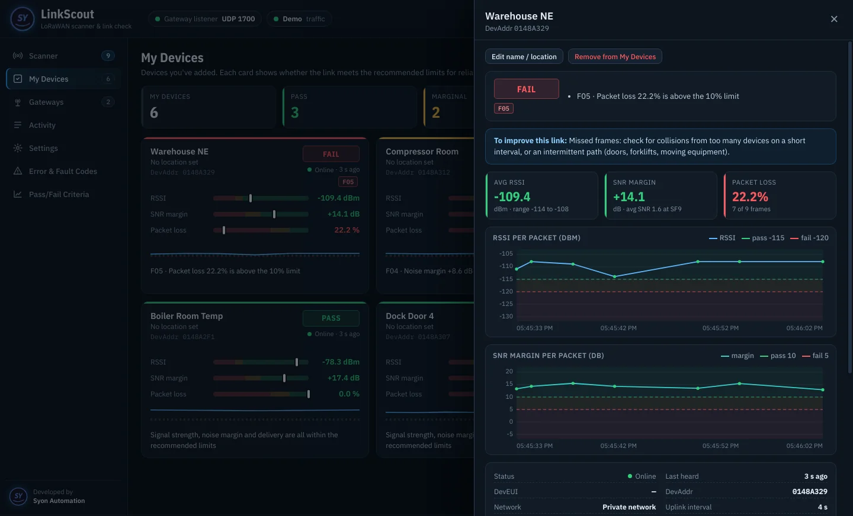Open the Activity page
Viewport: 853px width, 516px height.
63,125
